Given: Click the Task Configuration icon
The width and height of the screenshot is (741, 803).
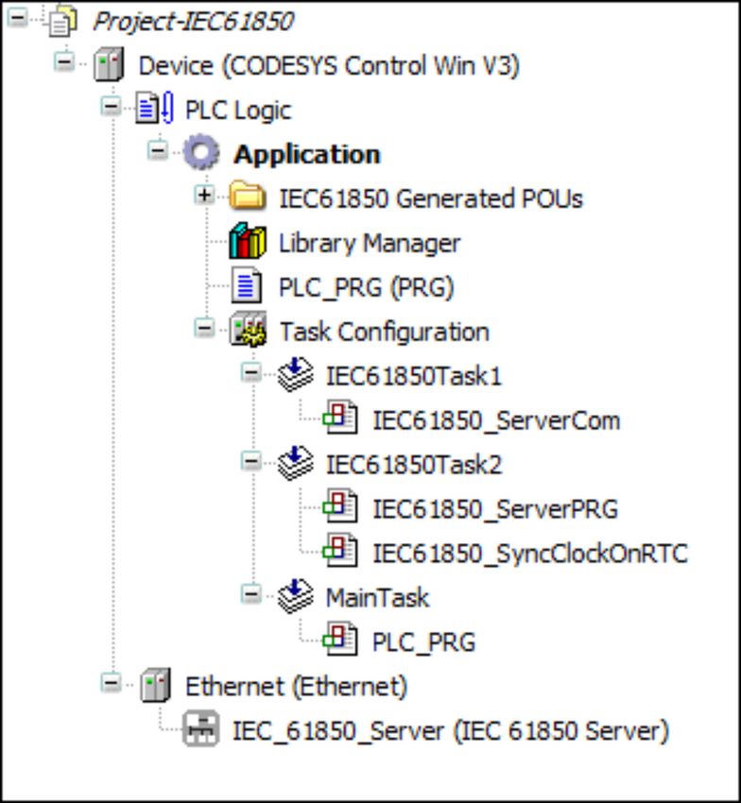Looking at the screenshot, I should coord(248,330).
